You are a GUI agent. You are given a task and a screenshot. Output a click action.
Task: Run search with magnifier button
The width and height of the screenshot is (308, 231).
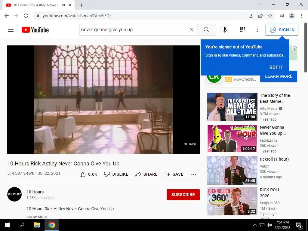pos(206,30)
